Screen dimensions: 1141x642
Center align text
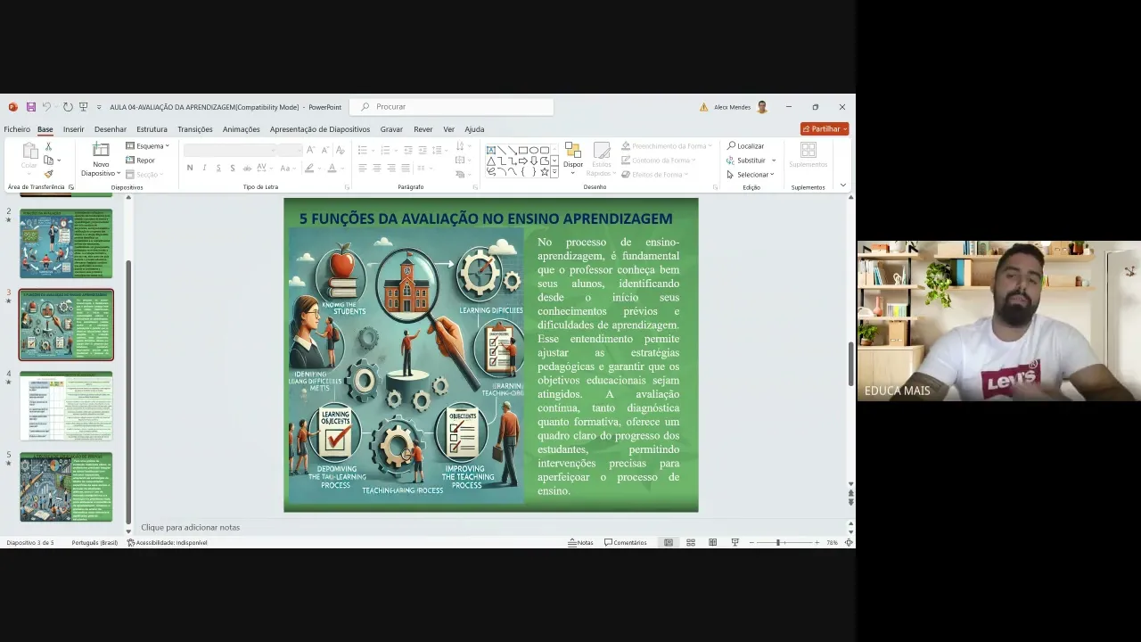click(x=377, y=168)
